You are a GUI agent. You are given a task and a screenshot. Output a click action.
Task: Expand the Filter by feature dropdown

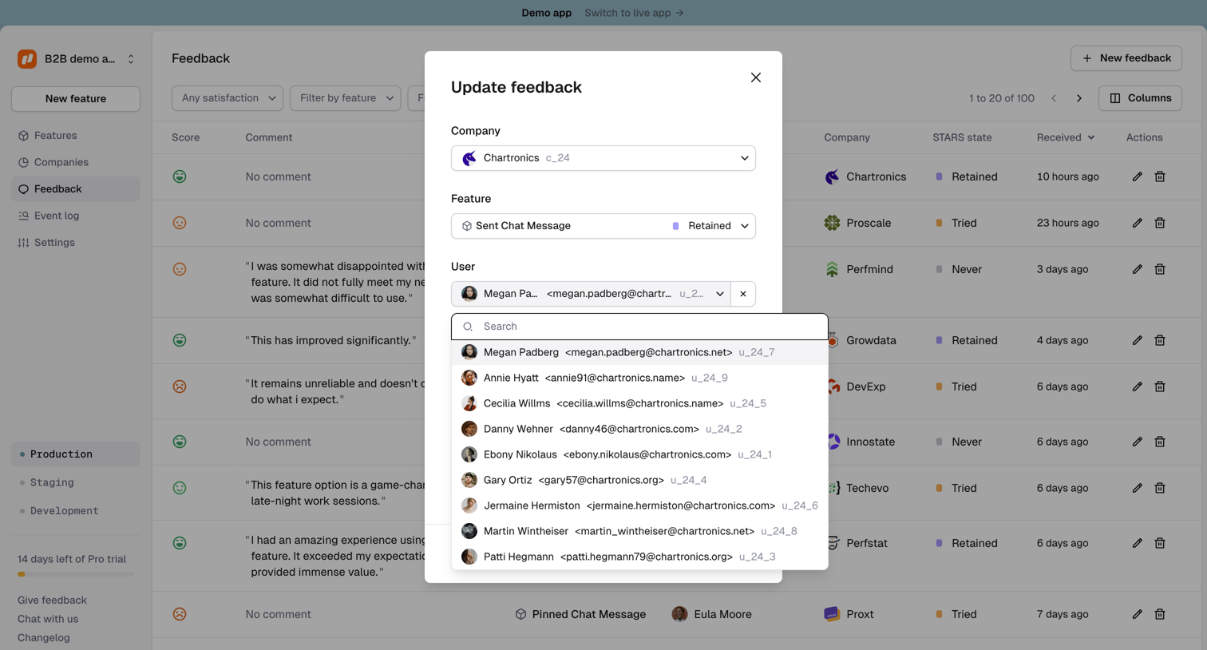pyautogui.click(x=346, y=98)
